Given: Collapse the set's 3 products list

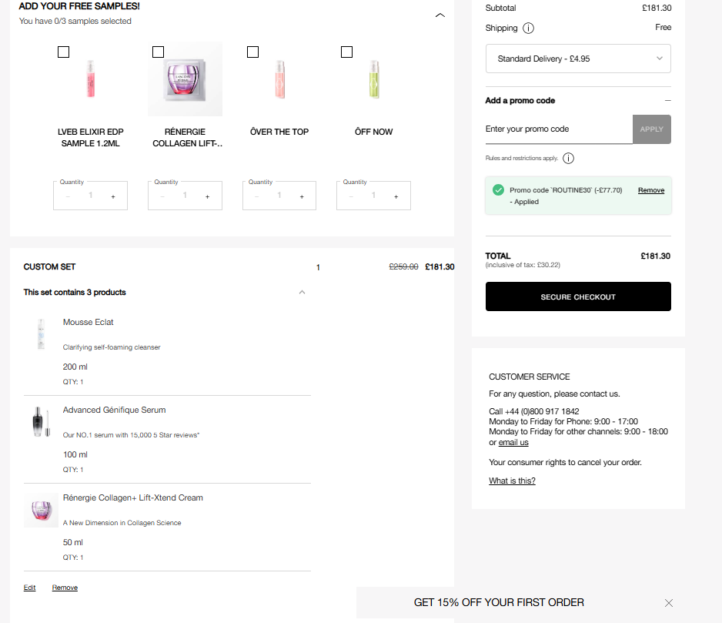Looking at the screenshot, I should 302,293.
